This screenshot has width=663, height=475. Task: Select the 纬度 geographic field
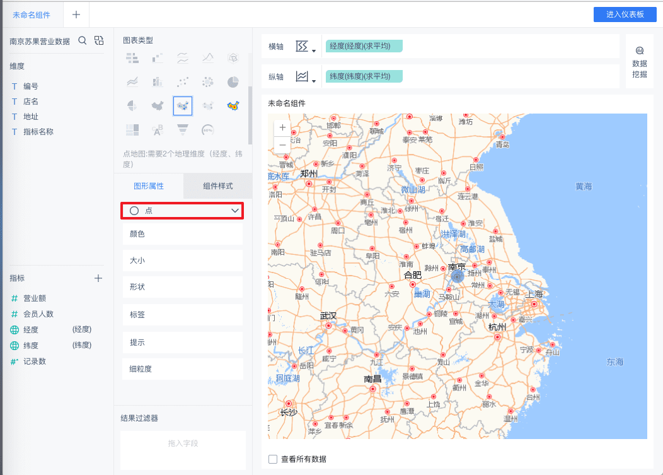coord(30,345)
